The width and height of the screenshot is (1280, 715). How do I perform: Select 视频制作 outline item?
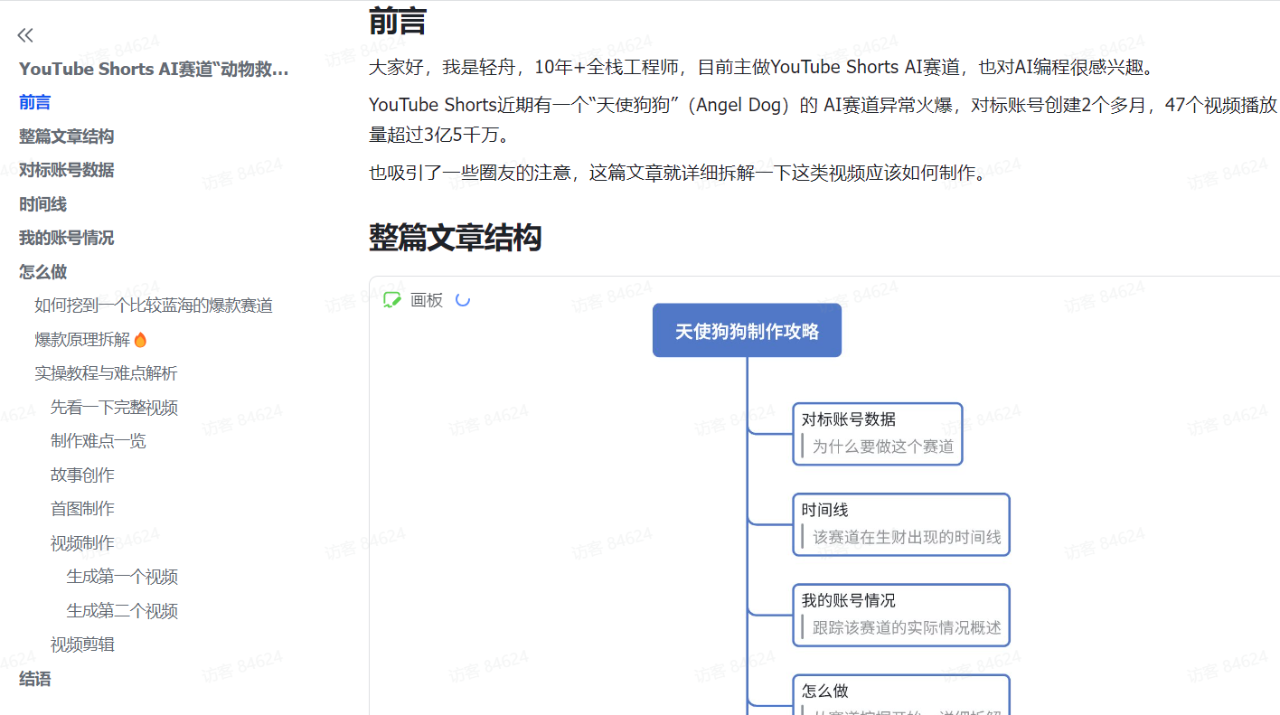point(82,543)
